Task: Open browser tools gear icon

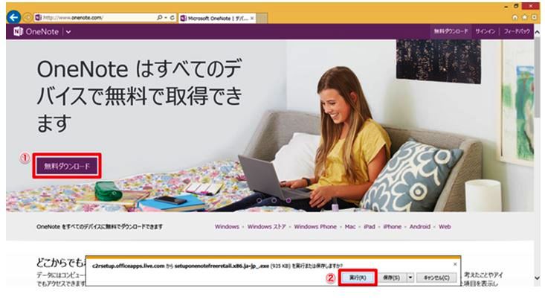Action: 534,17
